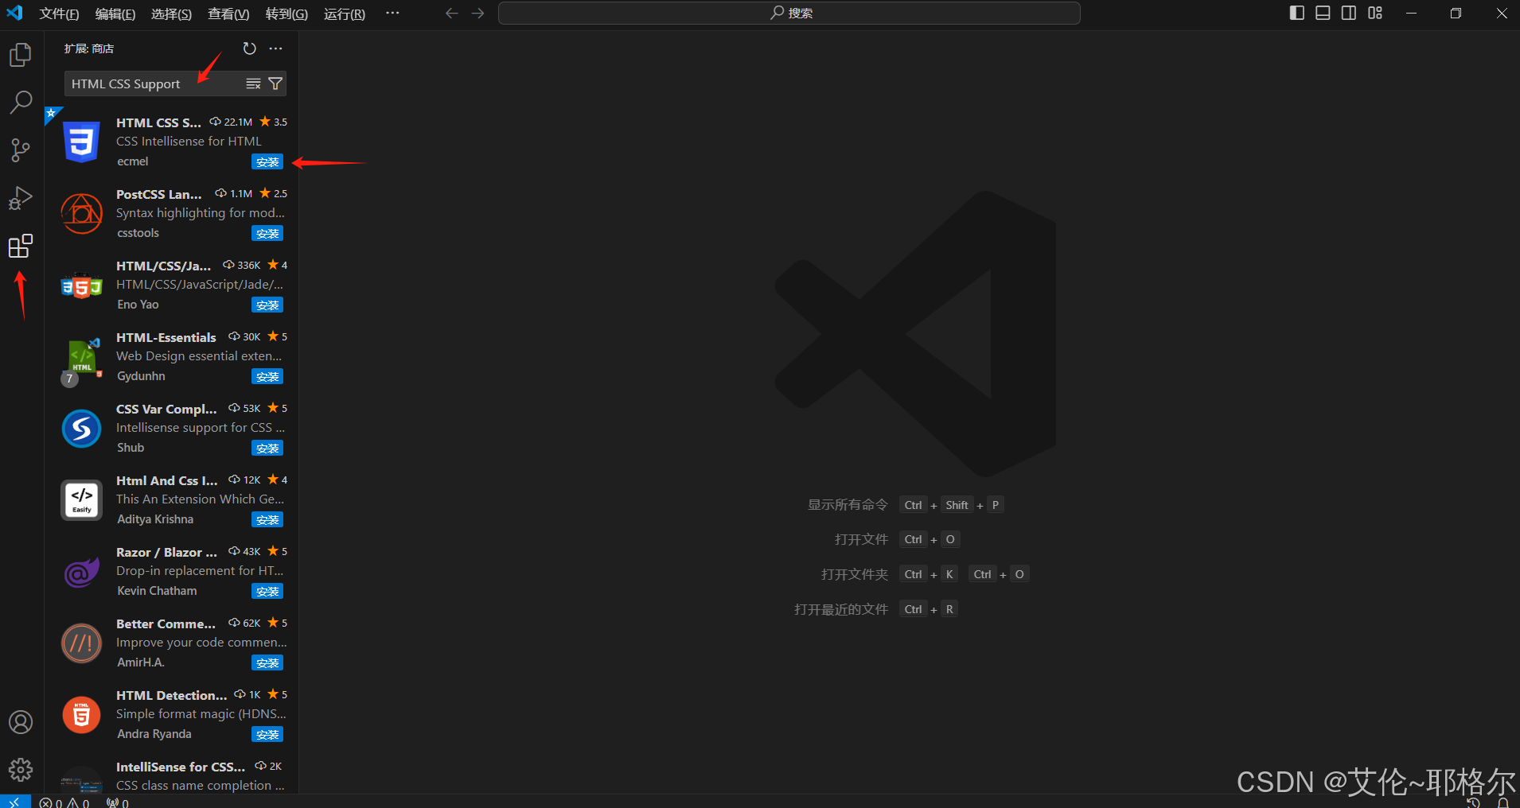Select the Extensions icon in activity bar
This screenshot has height=808, width=1520.
coord(21,246)
